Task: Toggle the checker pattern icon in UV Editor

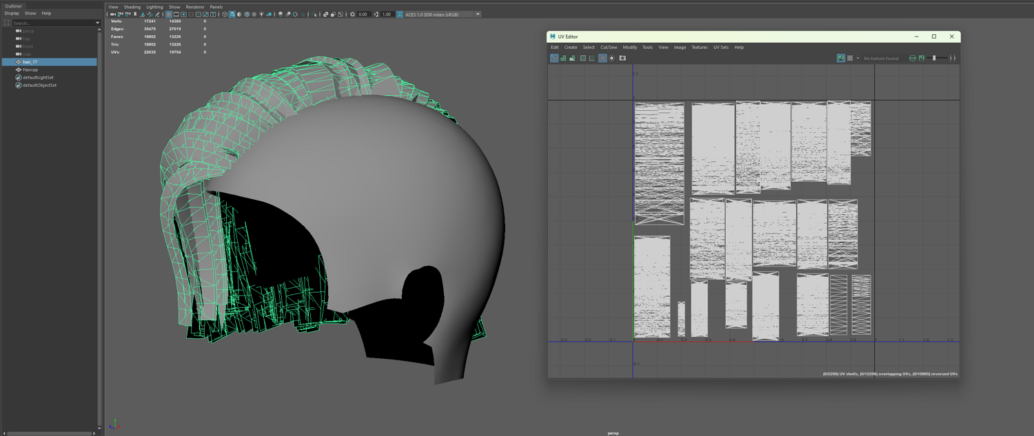Action: (850, 59)
